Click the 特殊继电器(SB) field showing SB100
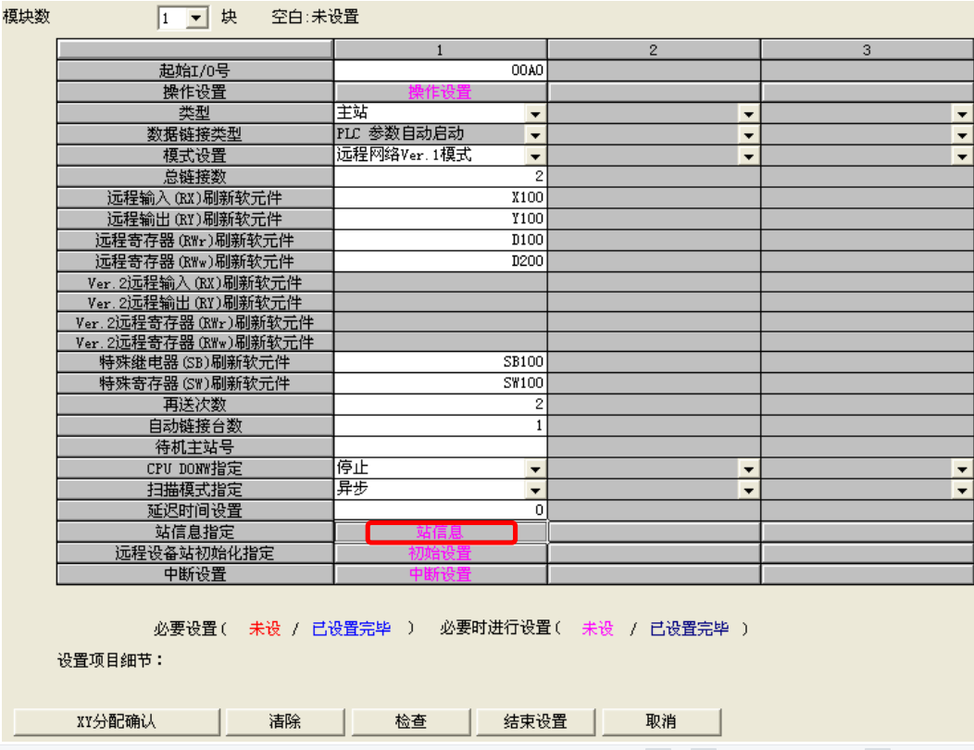The width and height of the screenshot is (974, 750). point(440,362)
